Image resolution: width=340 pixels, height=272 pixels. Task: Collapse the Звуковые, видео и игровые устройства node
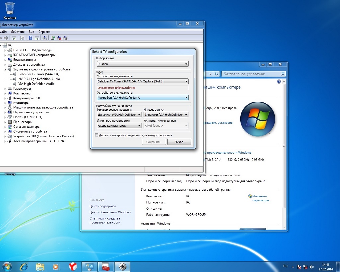click(x=5, y=70)
